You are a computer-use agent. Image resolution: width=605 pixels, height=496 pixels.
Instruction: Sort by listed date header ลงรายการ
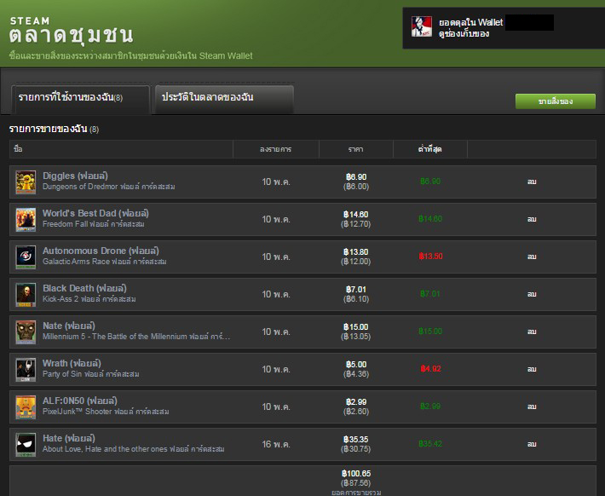pyautogui.click(x=275, y=149)
